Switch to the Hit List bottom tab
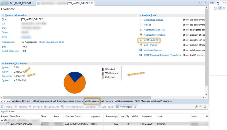This screenshot has width=227, height=130. (x=35, y=101)
